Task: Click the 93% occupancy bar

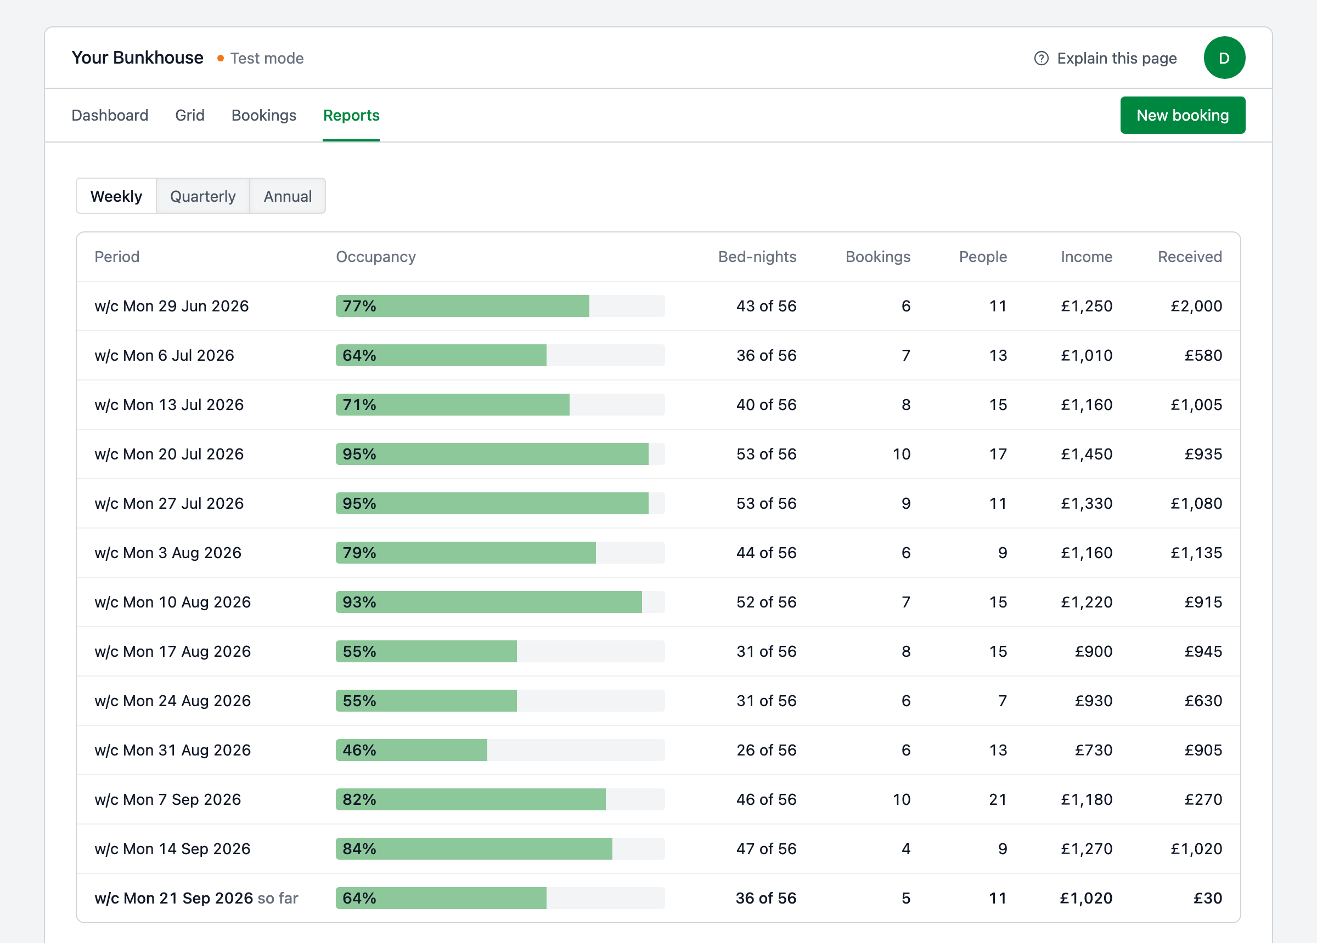Action: pos(500,602)
